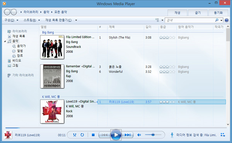Click the seek progress bar

pos(116,127)
